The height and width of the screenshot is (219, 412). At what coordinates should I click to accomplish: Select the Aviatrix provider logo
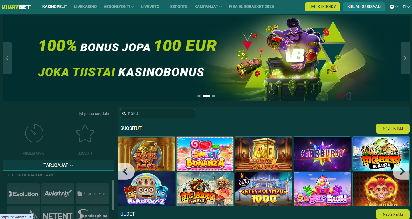[x=58, y=194]
